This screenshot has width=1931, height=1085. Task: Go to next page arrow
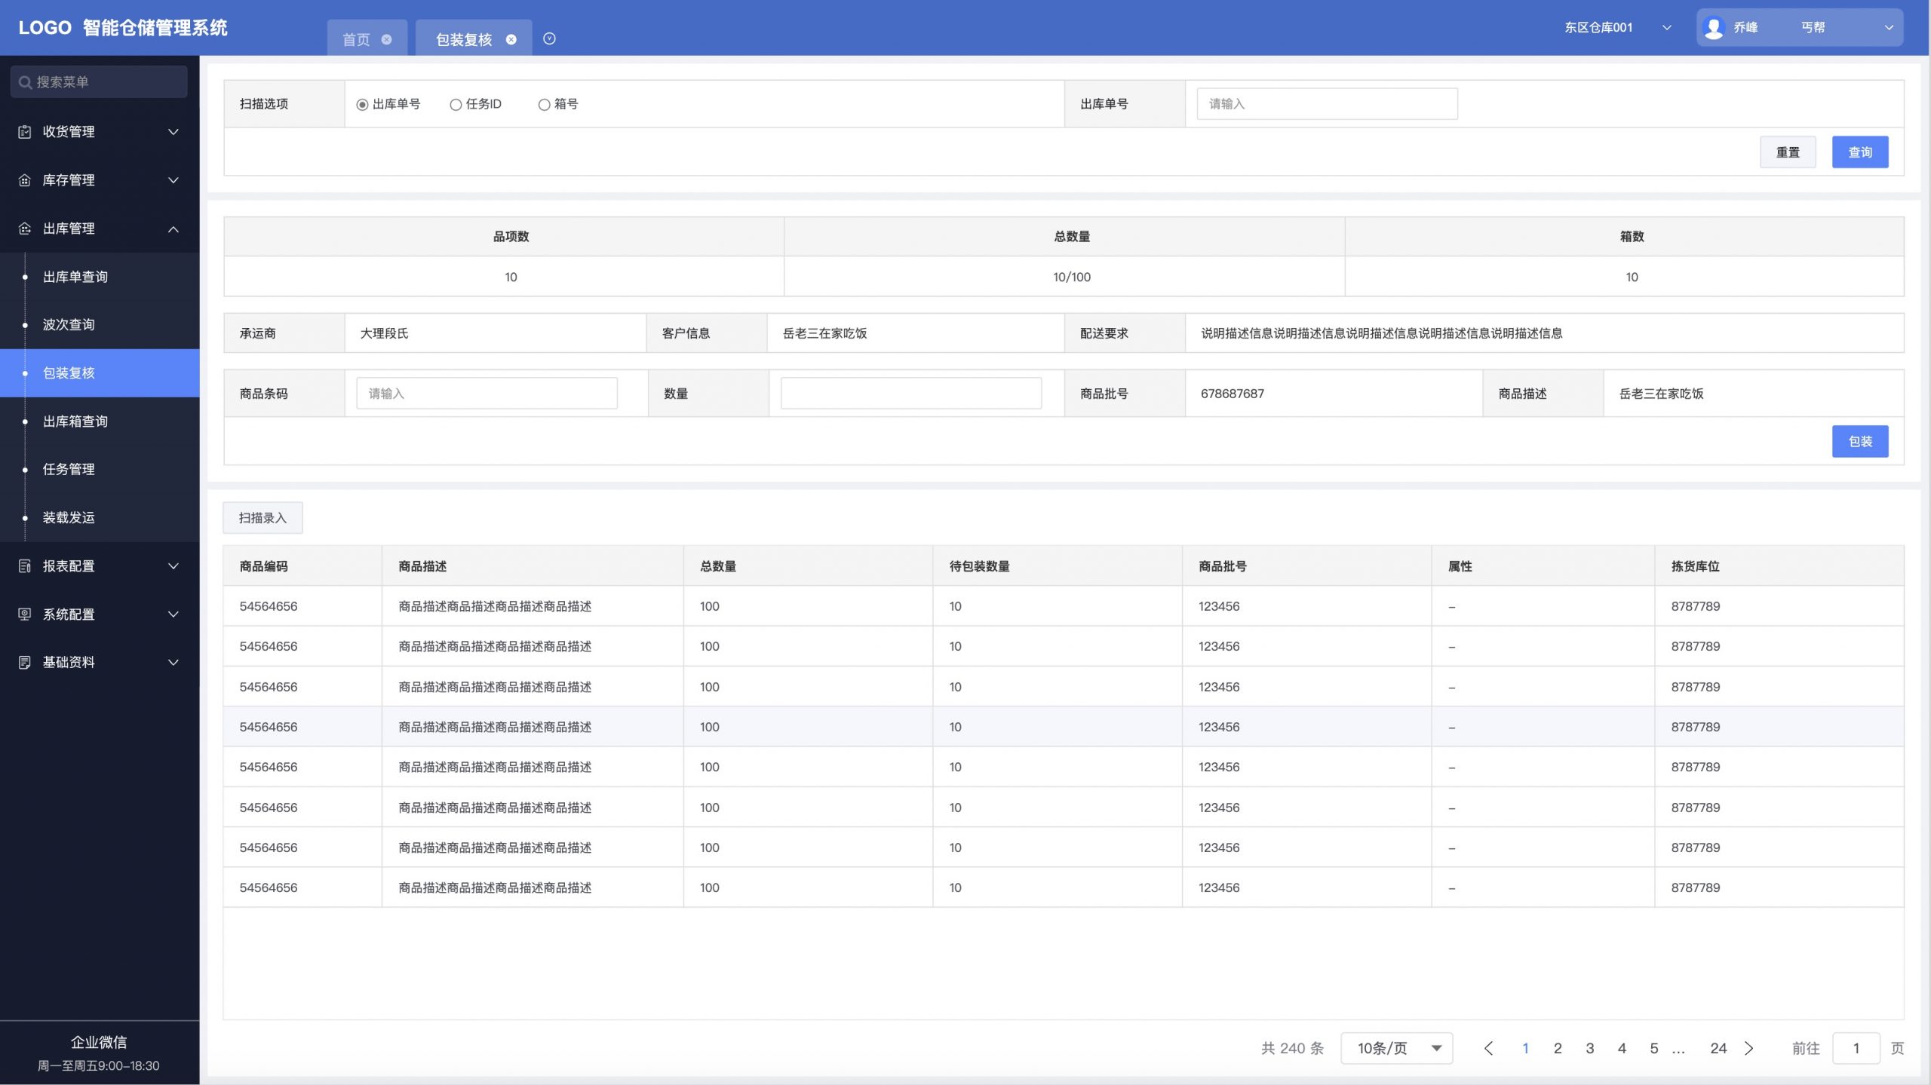point(1749,1049)
